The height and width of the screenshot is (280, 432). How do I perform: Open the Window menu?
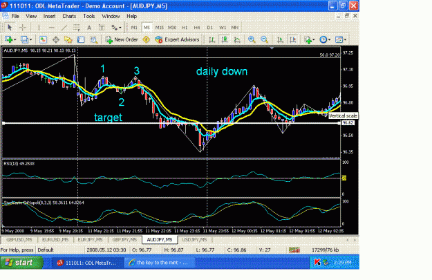point(111,16)
